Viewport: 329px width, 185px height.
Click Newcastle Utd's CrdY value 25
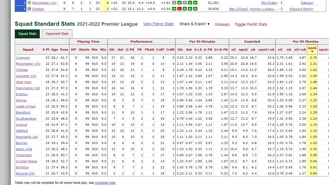point(162,137)
